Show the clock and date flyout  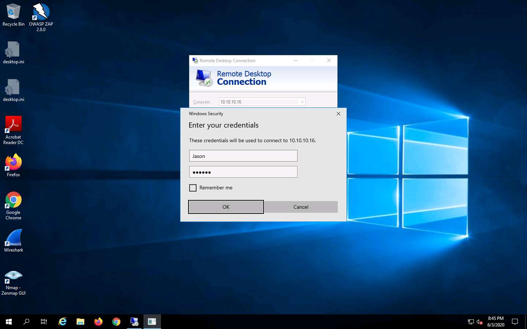(x=496, y=322)
